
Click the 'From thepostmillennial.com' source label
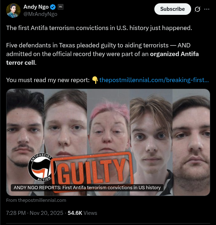click(x=36, y=200)
